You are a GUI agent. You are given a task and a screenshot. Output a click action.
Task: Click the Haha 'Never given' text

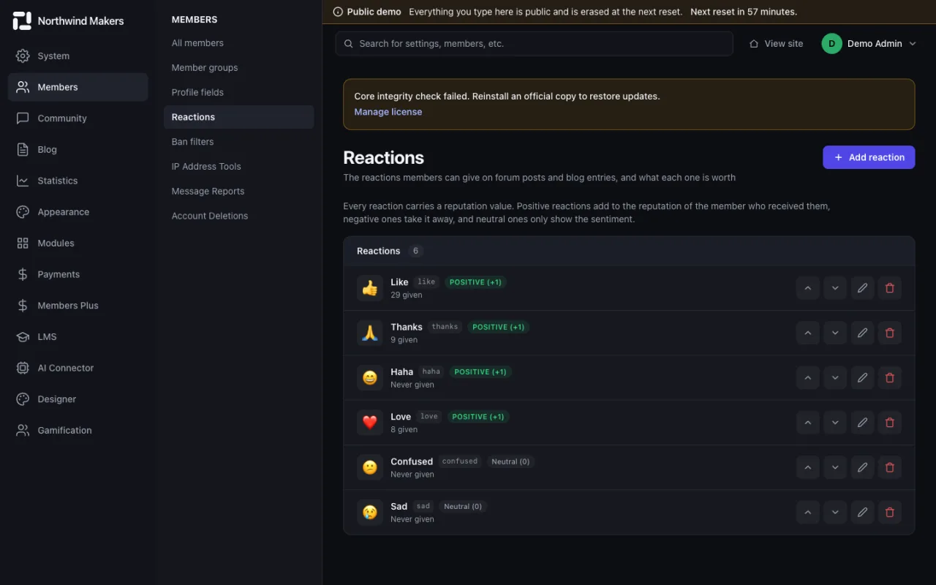(412, 385)
